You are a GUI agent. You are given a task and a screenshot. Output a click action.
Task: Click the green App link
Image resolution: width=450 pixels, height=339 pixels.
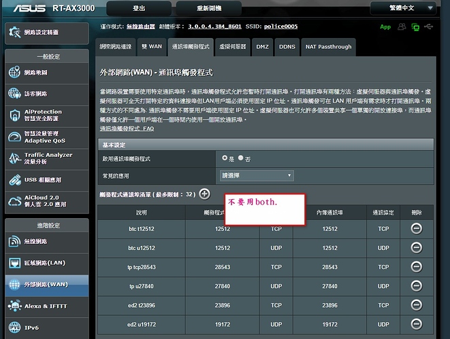pos(385,27)
